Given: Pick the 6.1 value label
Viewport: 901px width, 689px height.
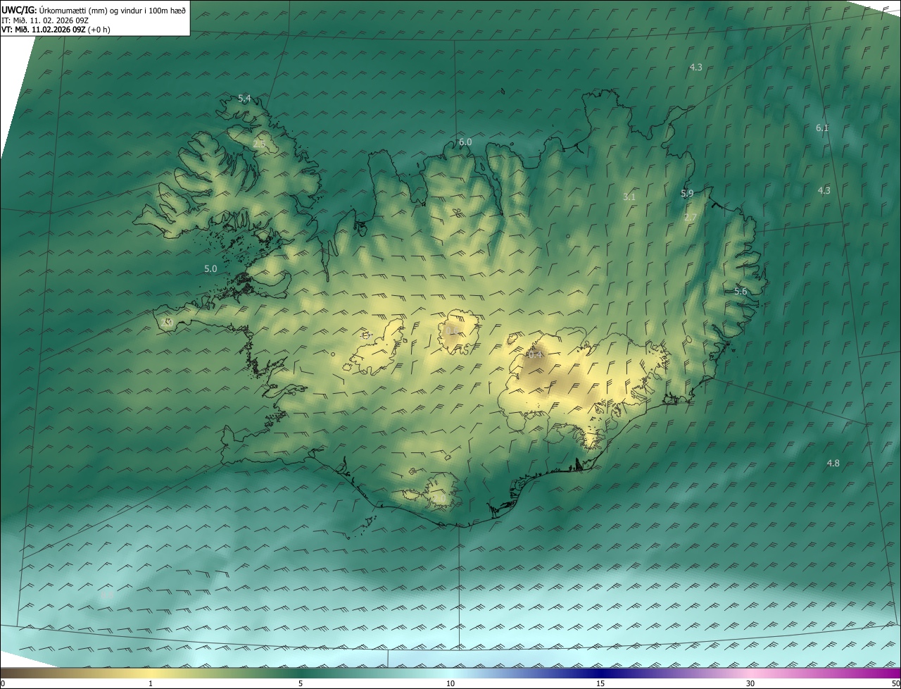Looking at the screenshot, I should coord(822,128).
